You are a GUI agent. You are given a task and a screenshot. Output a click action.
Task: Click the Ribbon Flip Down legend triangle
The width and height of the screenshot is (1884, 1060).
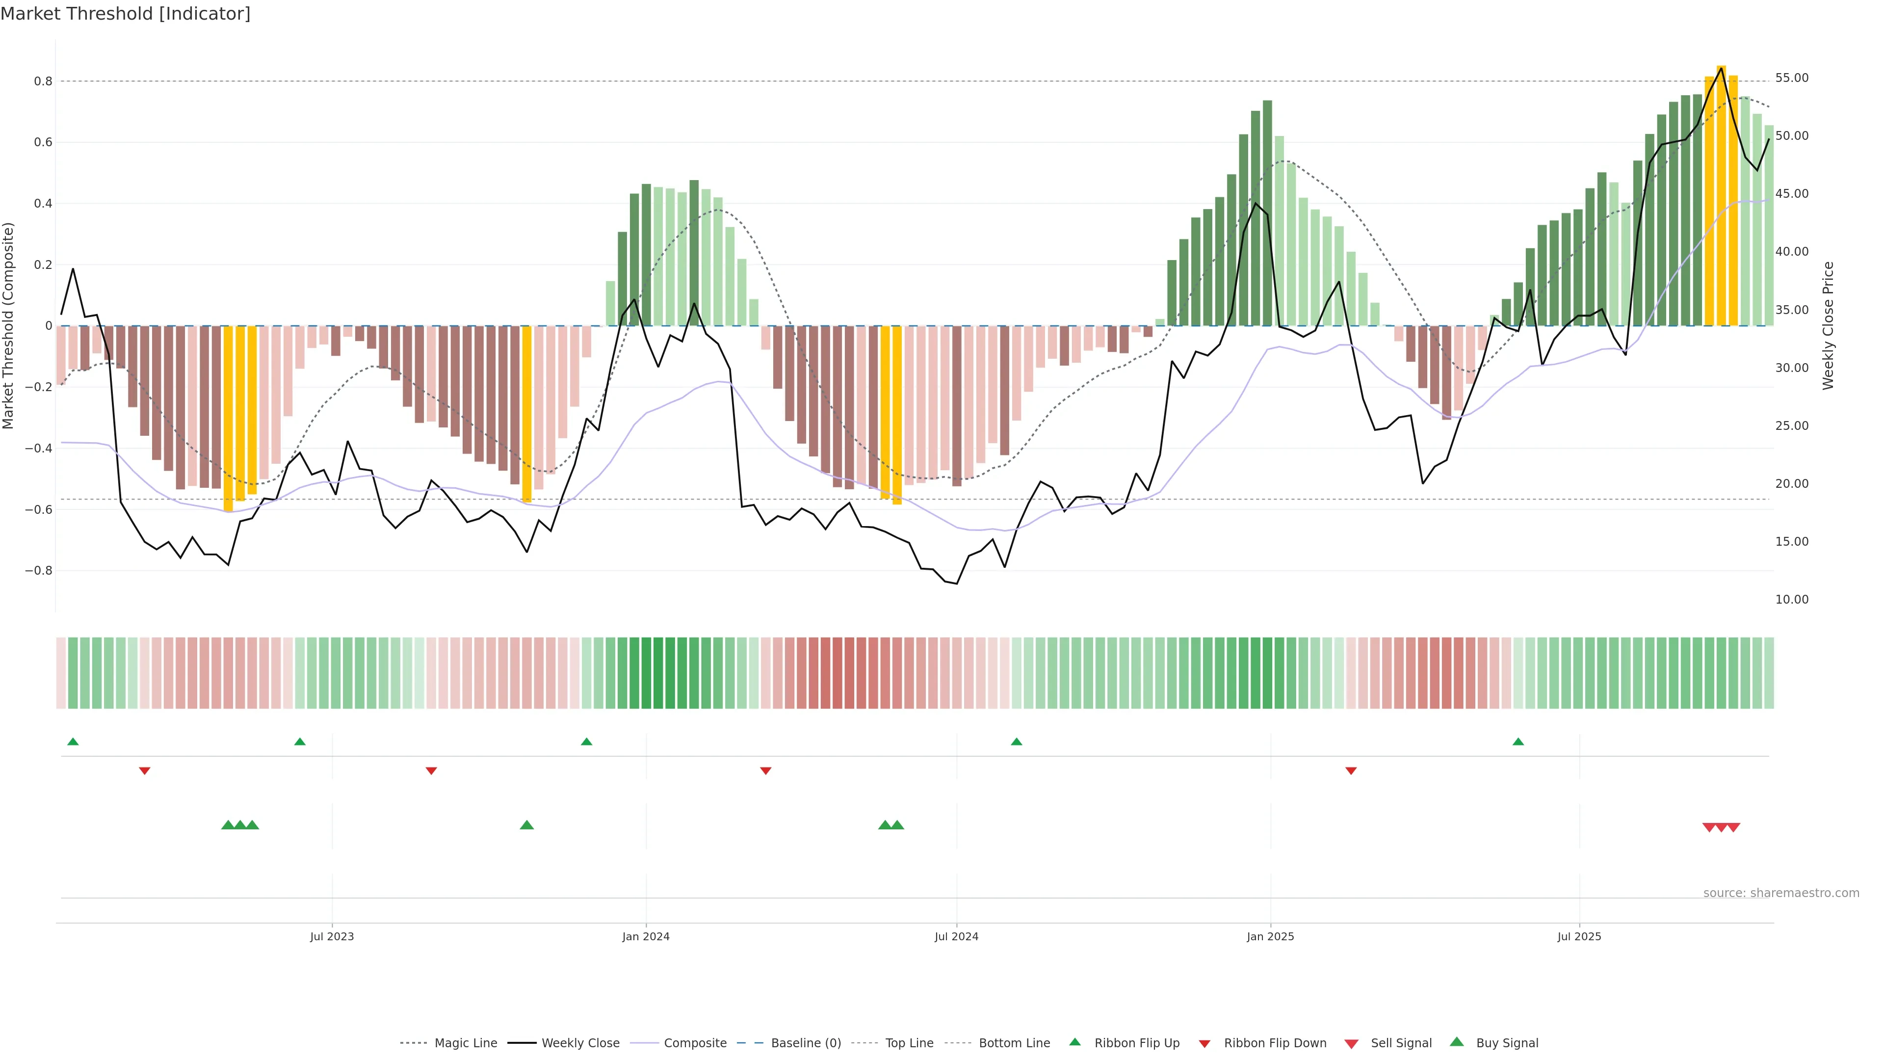(x=1204, y=1044)
